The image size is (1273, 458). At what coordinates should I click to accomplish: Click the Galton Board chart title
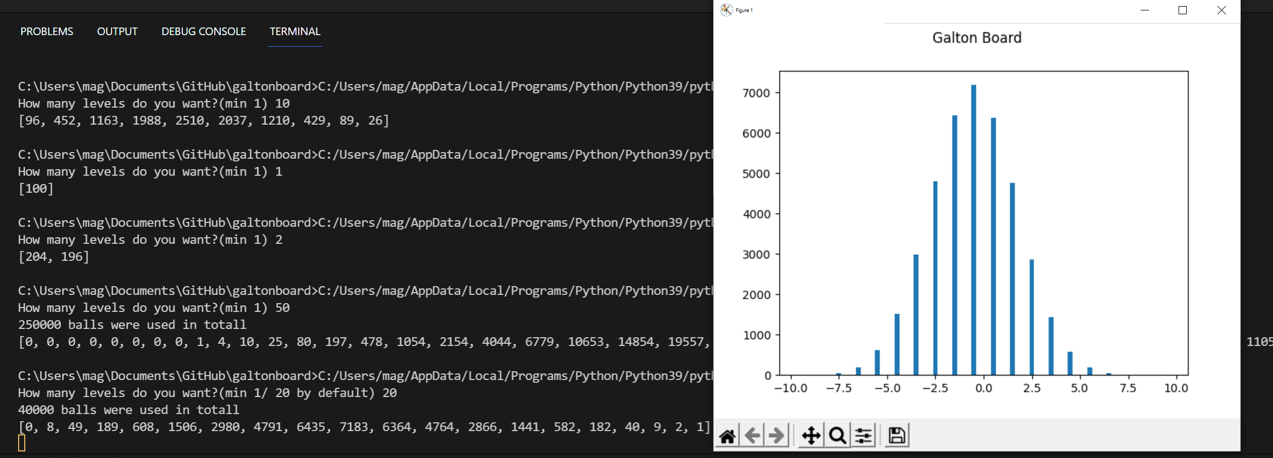977,38
